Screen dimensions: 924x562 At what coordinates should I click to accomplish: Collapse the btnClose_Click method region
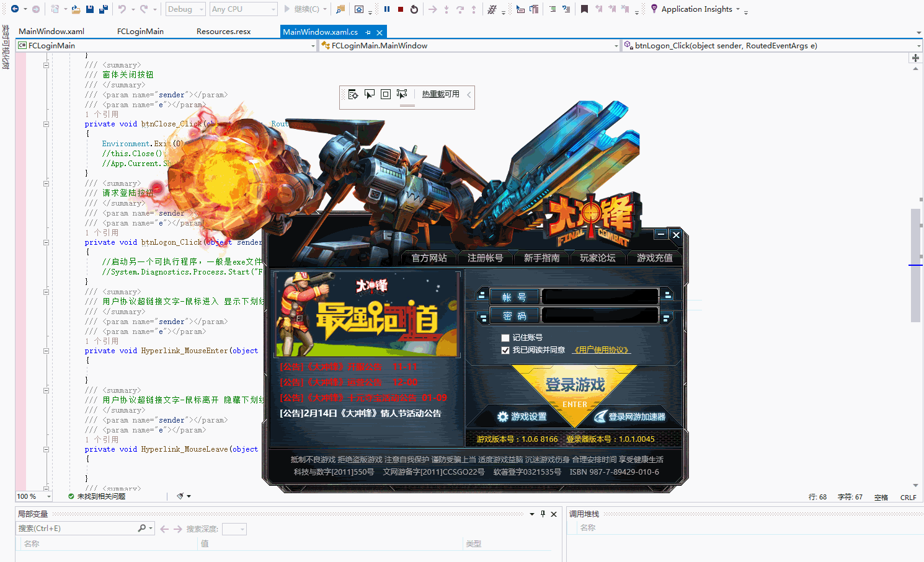[47, 124]
